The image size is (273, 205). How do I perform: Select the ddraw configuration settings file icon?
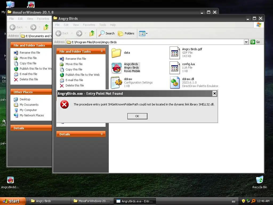117,83
